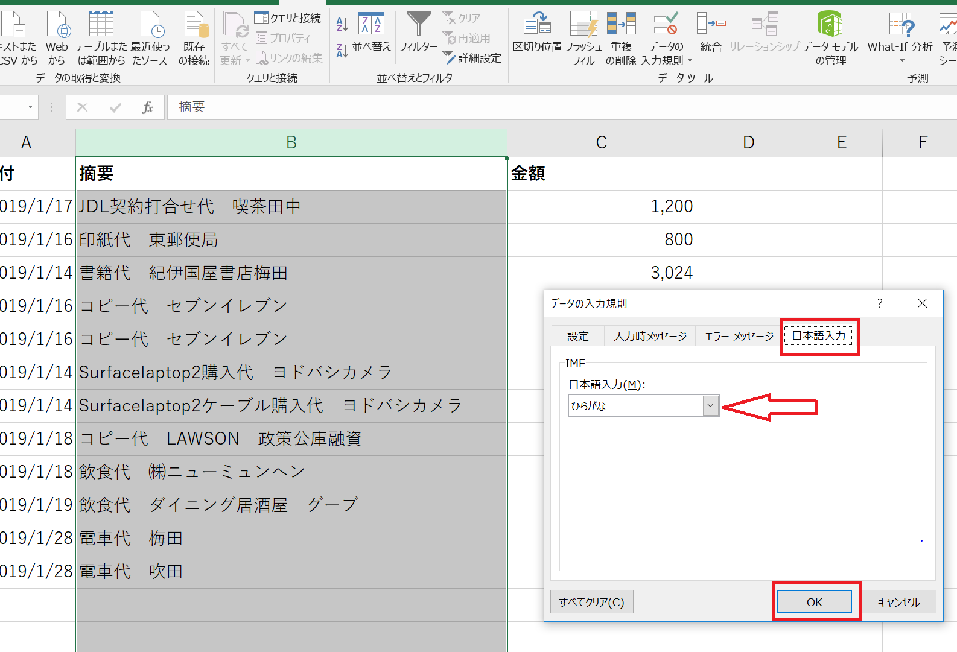Screen dimensions: 957x652
Task: Click the Sort A to Z ascending icon
Action: 342,24
